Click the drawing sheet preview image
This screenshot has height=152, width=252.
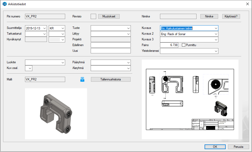(x=190, y=99)
